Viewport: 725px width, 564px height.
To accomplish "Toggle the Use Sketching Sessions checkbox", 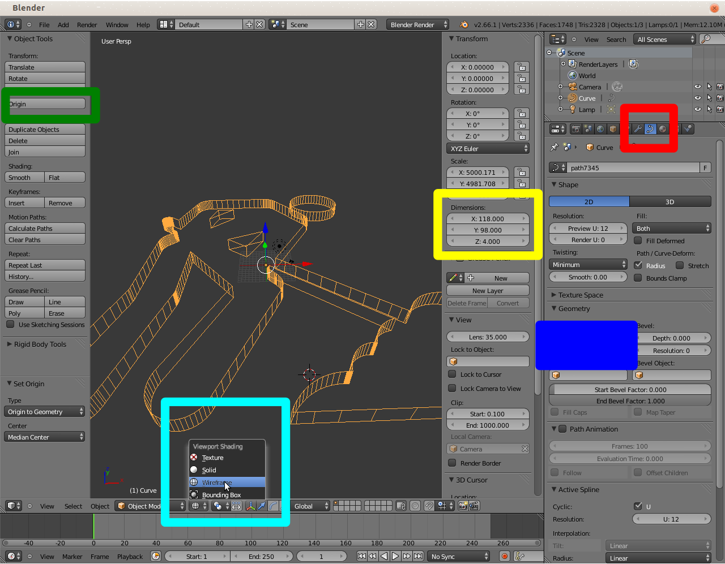I will pyautogui.click(x=10, y=325).
